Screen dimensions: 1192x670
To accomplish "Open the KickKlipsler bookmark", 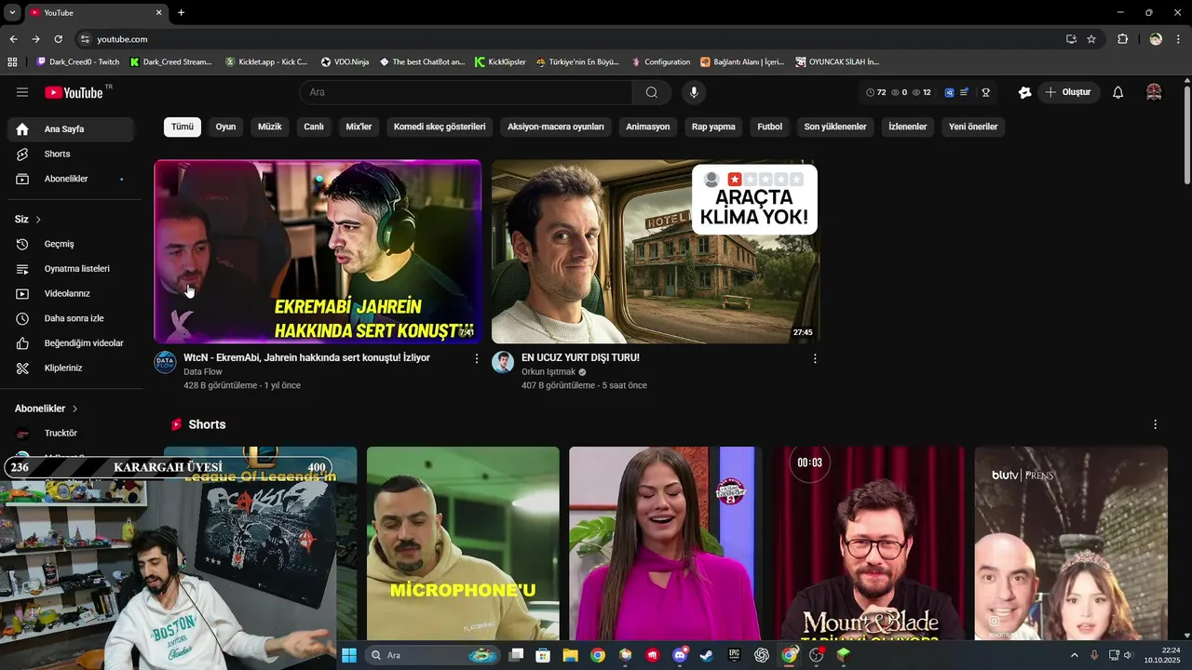I will (500, 62).
